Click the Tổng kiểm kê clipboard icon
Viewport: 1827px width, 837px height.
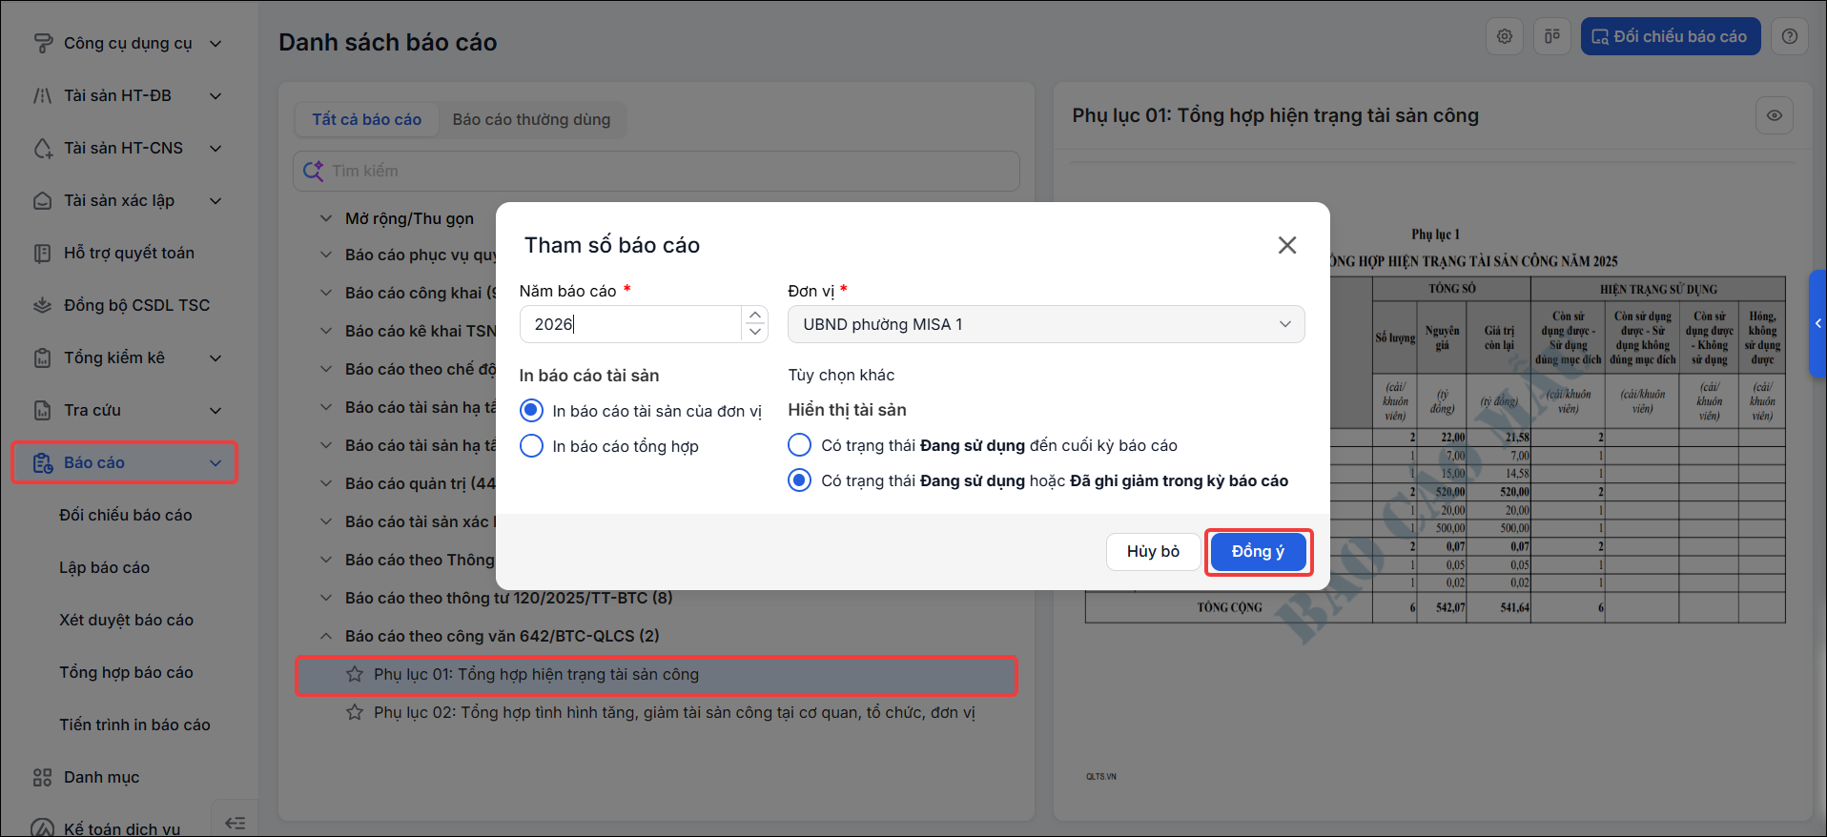[43, 357]
